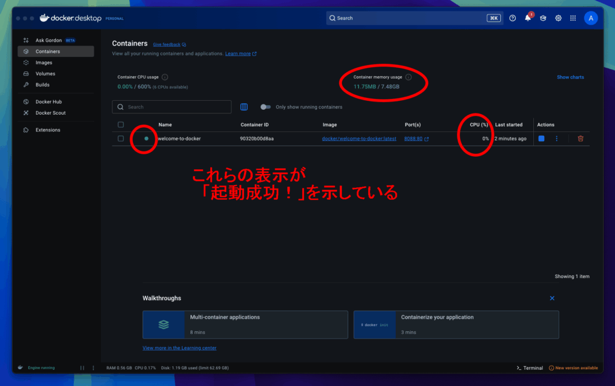Click Show charts
The height and width of the screenshot is (386, 615).
[x=571, y=77]
